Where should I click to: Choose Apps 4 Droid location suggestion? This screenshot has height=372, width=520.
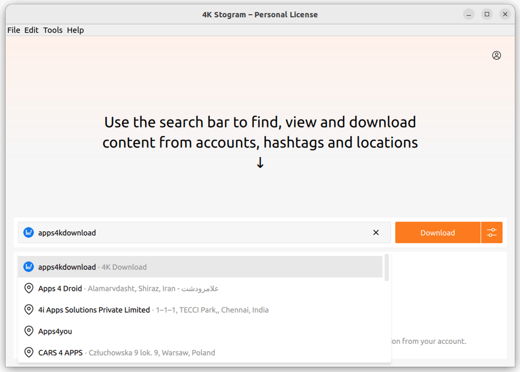click(x=60, y=289)
